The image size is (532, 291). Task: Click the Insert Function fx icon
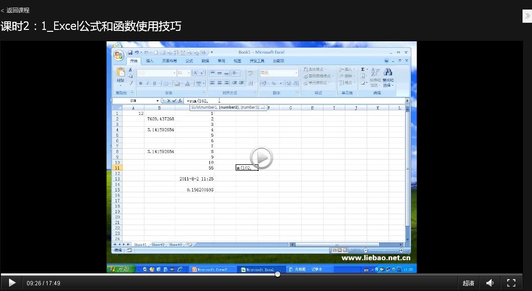[180, 101]
